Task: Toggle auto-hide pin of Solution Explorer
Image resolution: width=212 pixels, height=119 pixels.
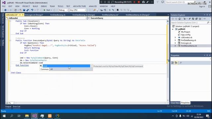Action: tap(207, 15)
